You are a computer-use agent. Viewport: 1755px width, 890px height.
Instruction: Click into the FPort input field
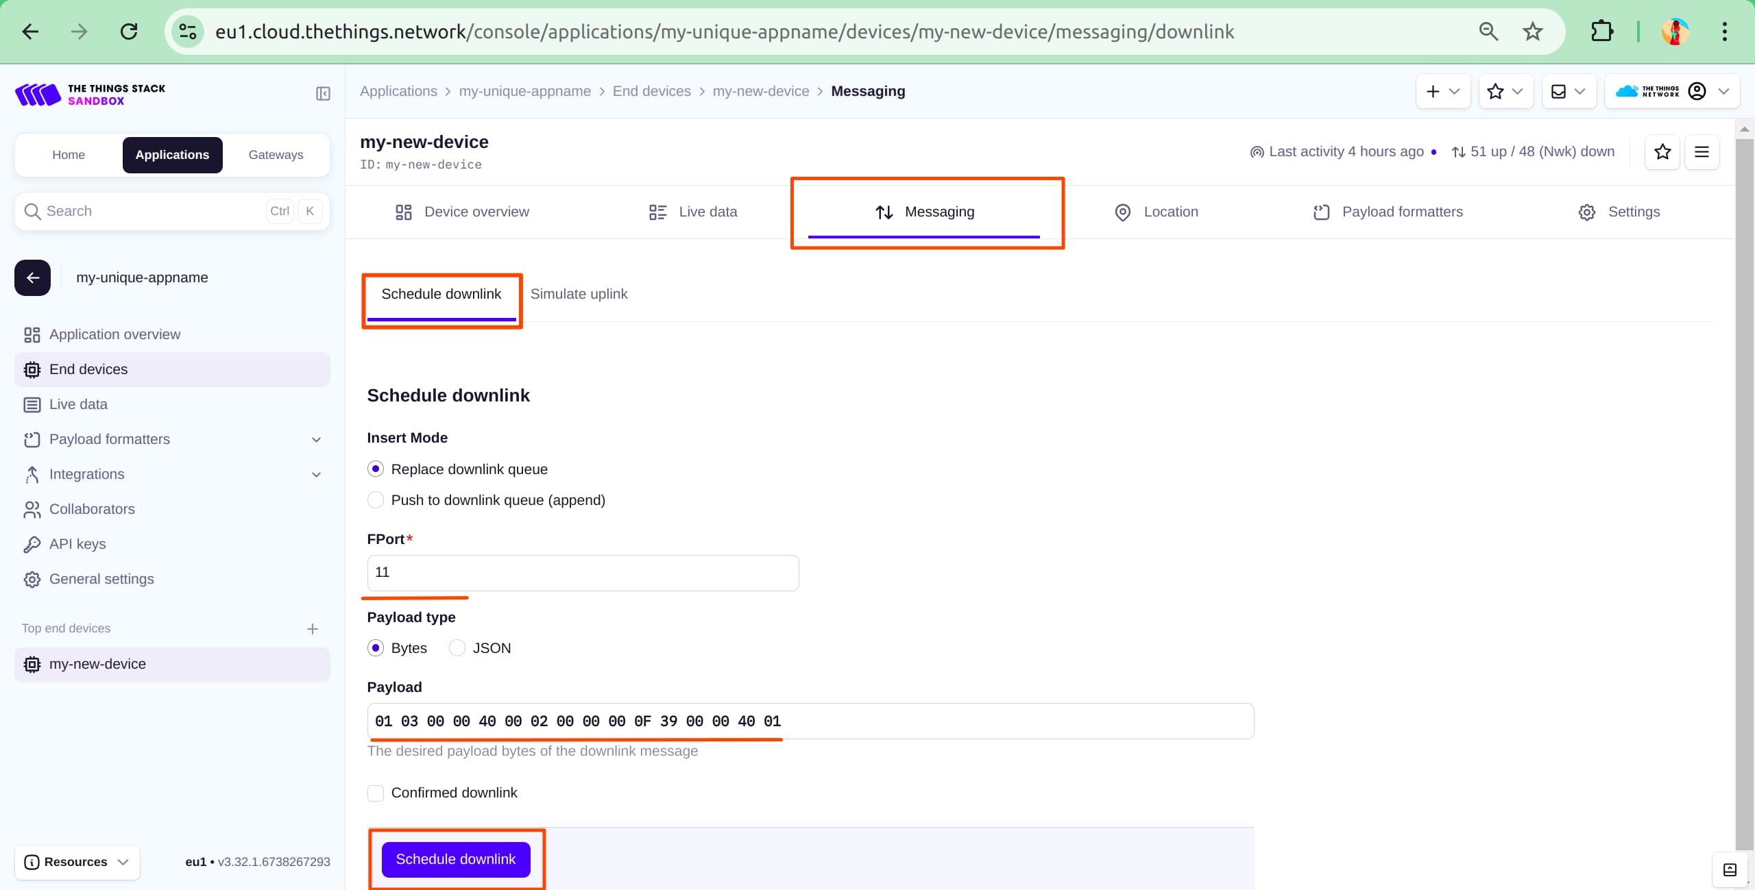coord(583,572)
